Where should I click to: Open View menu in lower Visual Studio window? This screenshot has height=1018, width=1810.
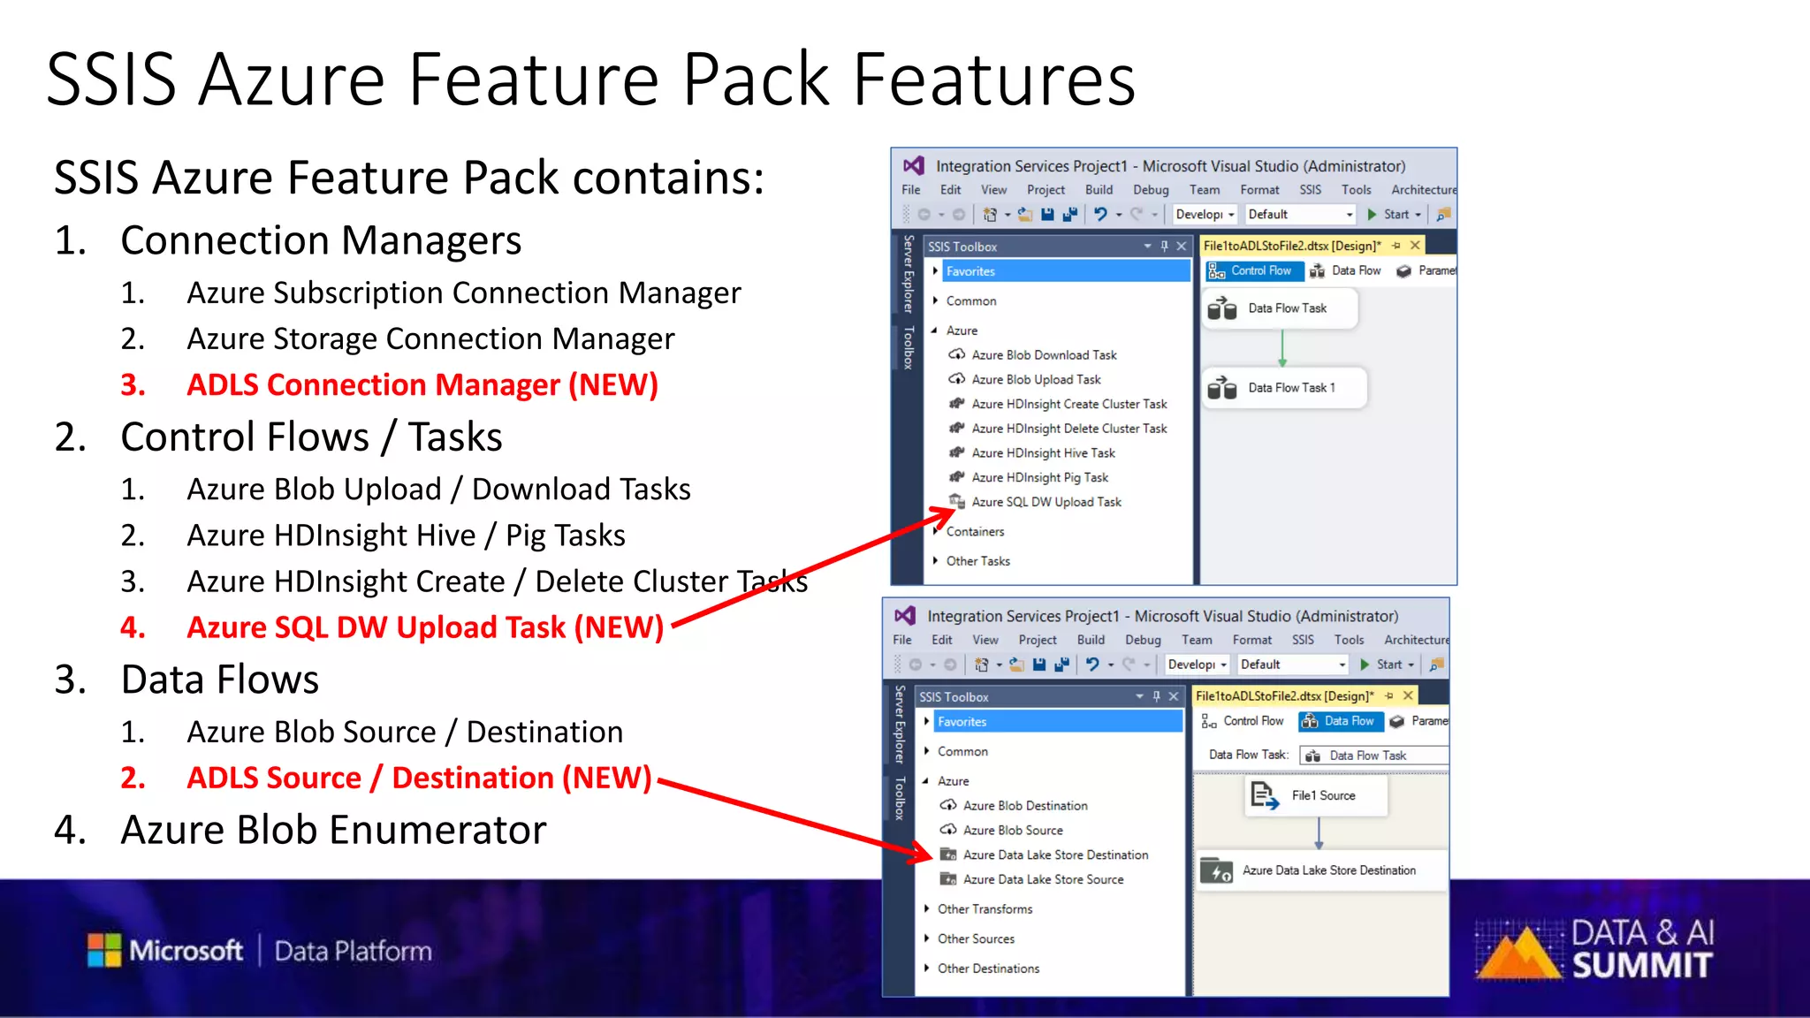point(985,640)
